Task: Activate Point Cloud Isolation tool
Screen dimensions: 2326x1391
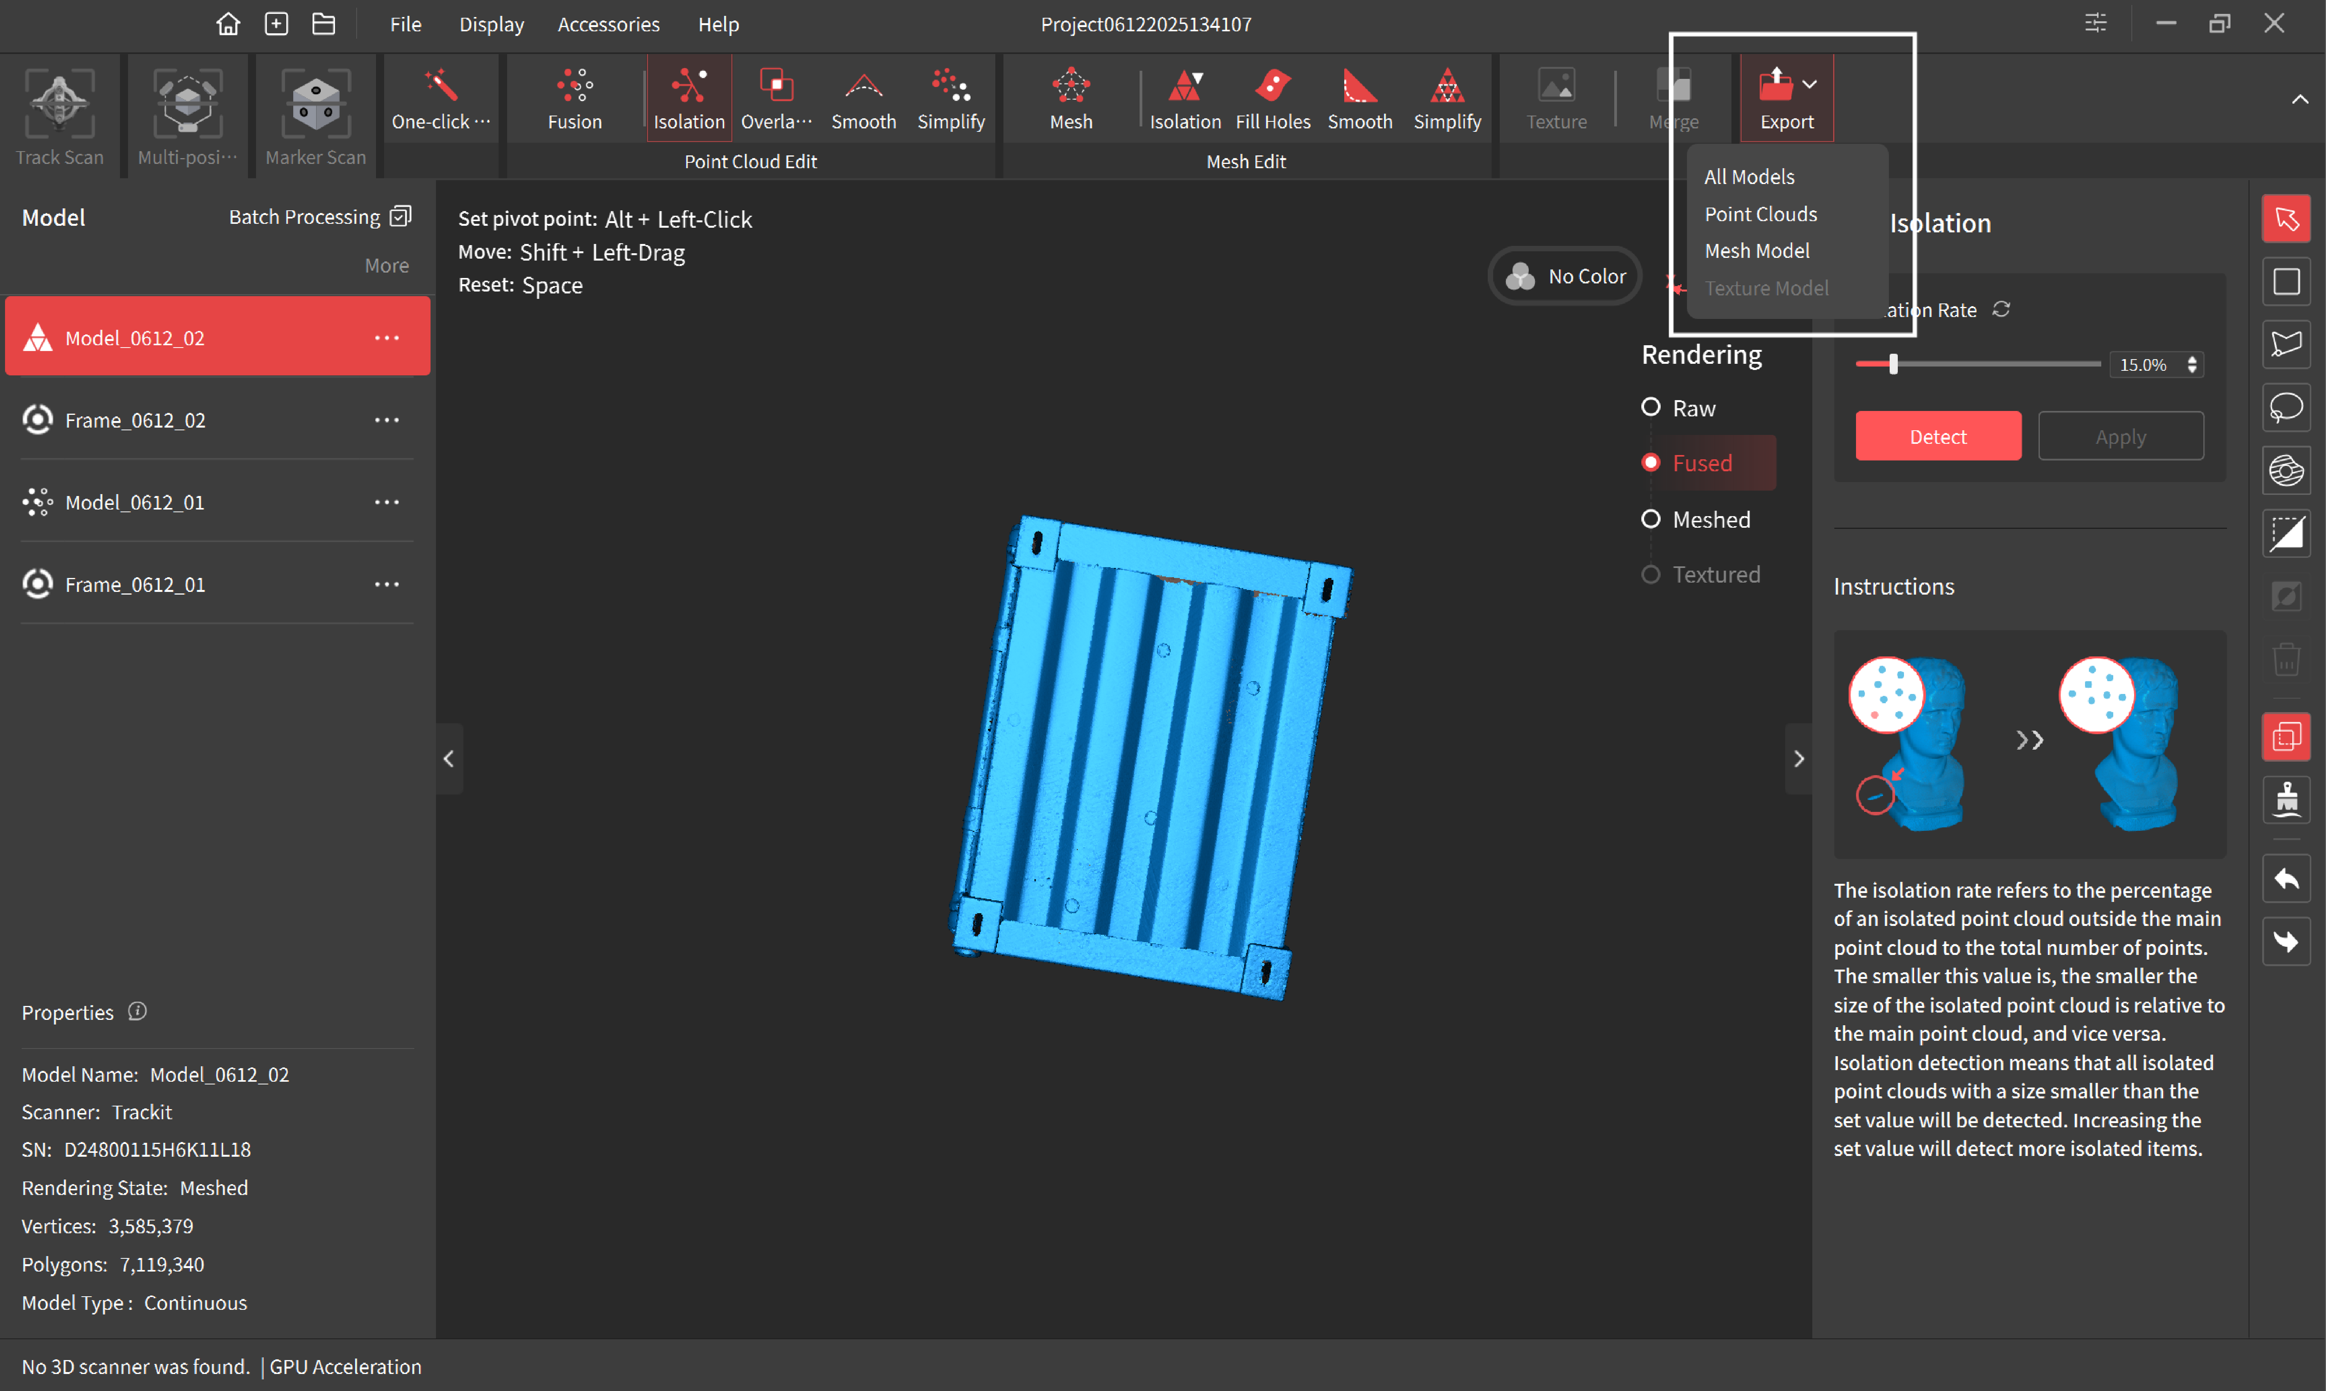Action: coord(689,99)
